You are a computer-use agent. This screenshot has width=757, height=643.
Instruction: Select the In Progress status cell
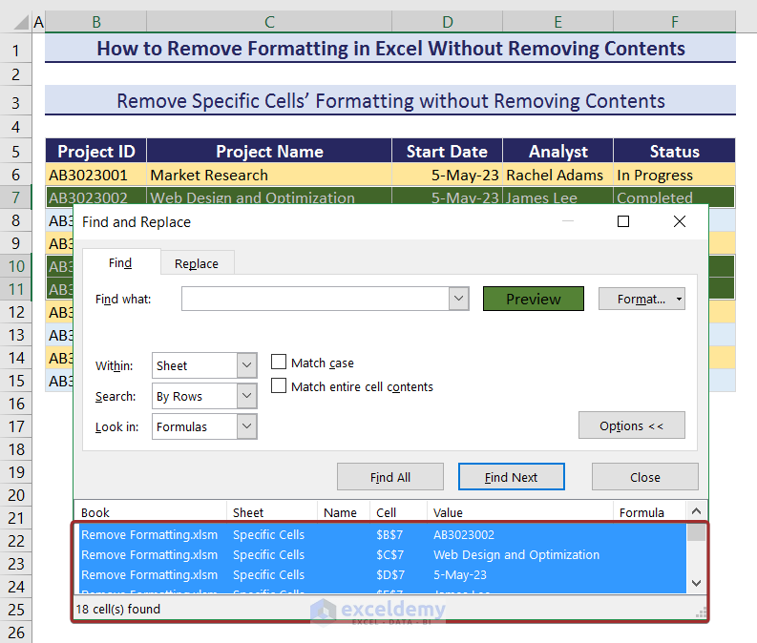click(x=675, y=175)
